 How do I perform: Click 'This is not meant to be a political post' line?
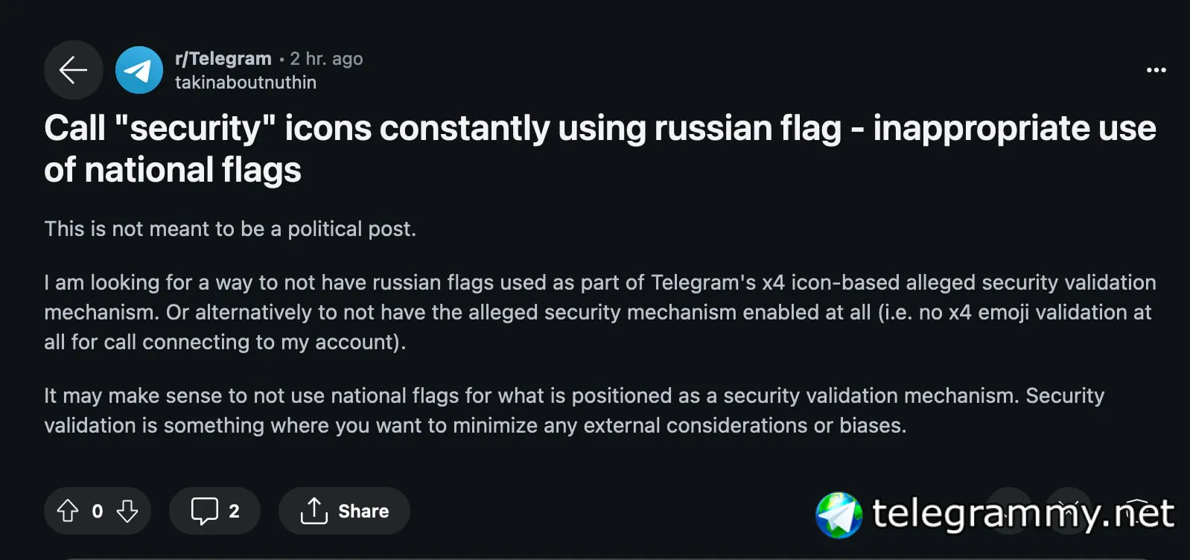(230, 229)
